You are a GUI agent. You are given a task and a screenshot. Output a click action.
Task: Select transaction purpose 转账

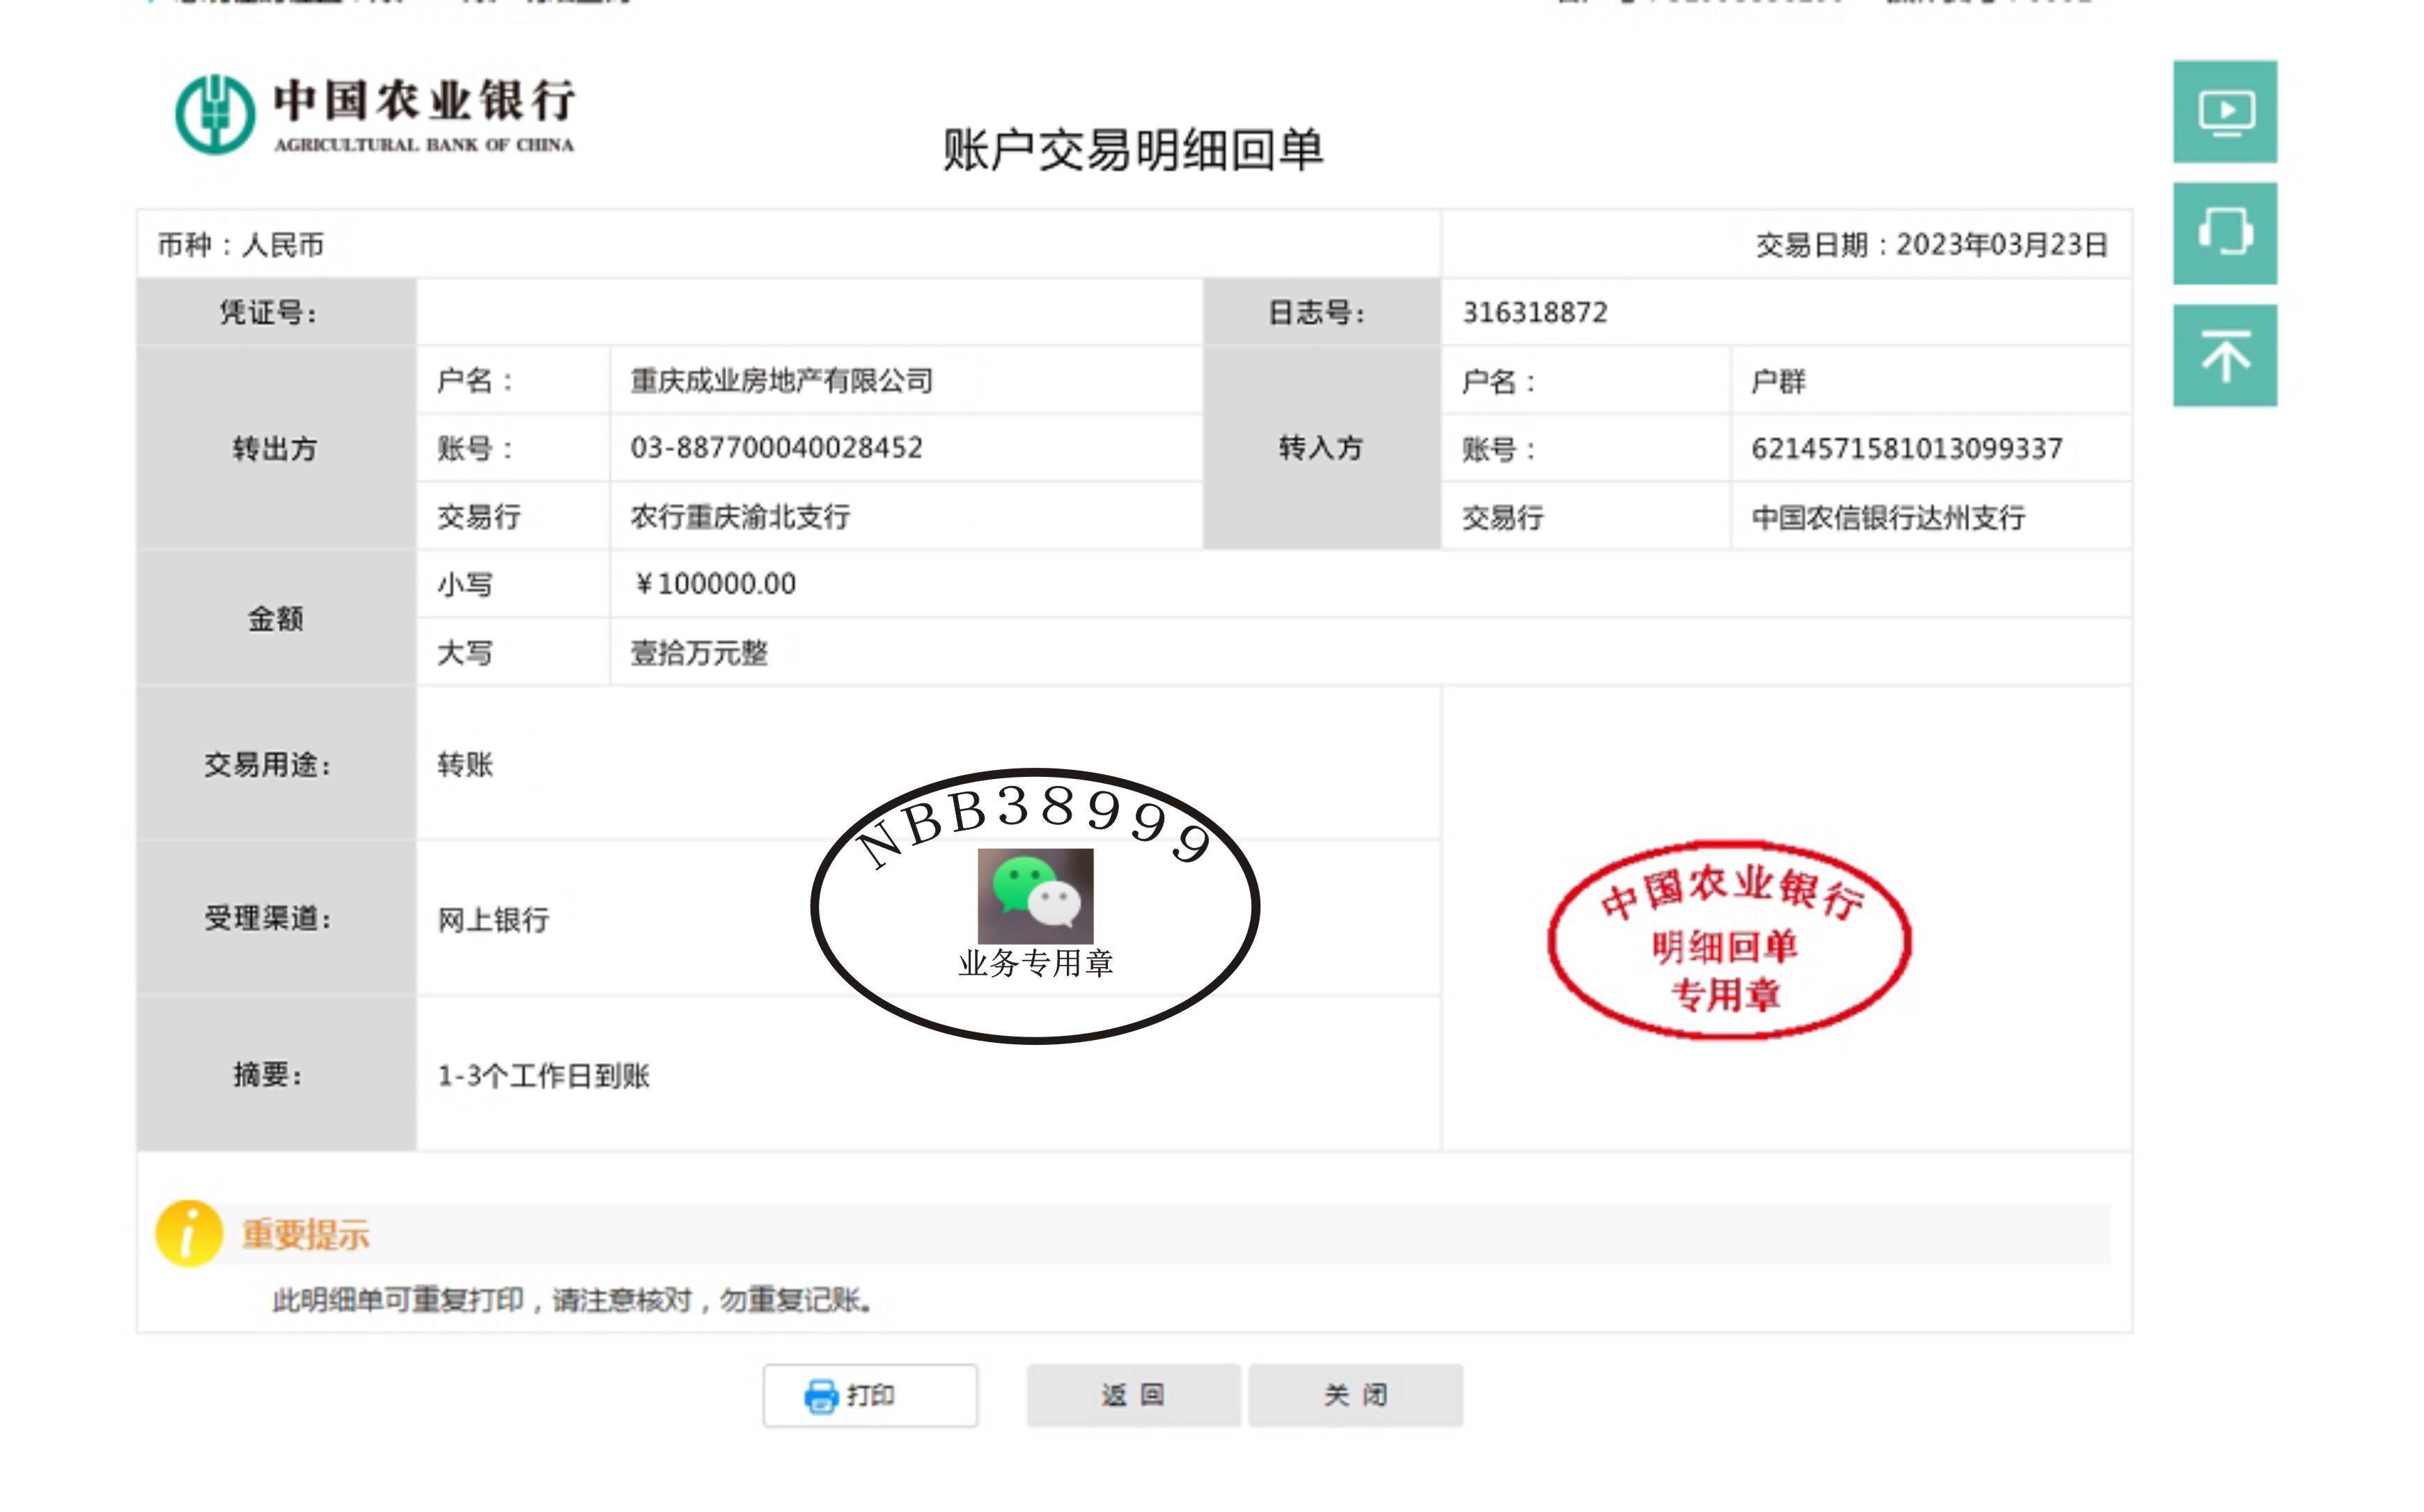tap(465, 765)
